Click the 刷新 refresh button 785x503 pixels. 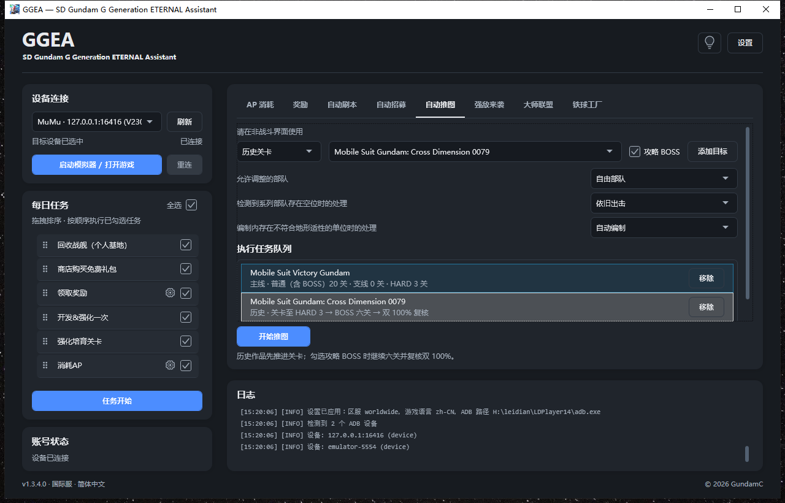click(x=185, y=121)
